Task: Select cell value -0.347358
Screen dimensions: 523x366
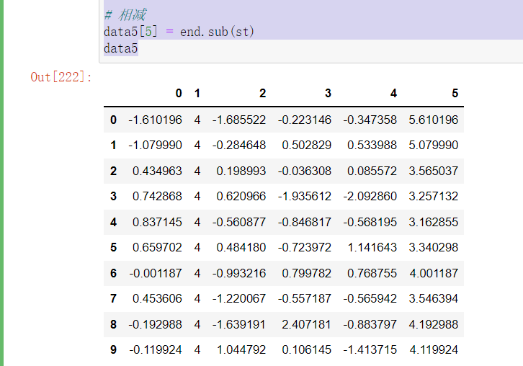Action: pos(370,120)
